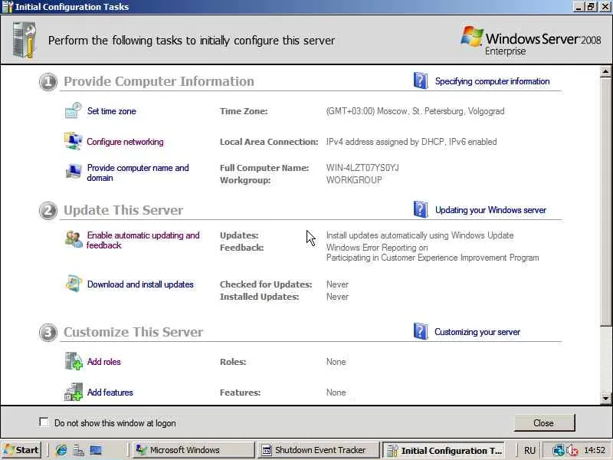
Task: Click the IPv4 address assigned by DHCP text
Action: [411, 142]
